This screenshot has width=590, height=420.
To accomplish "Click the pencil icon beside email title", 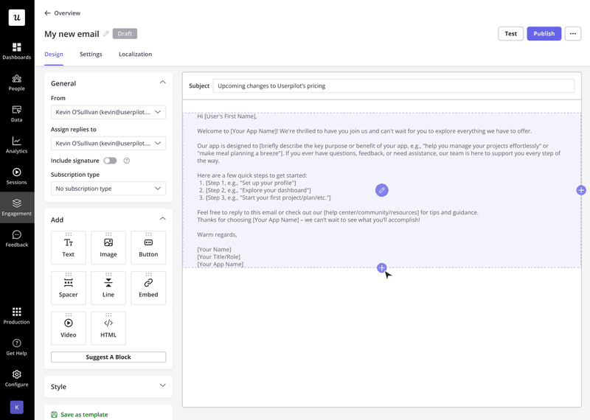I will (x=106, y=34).
